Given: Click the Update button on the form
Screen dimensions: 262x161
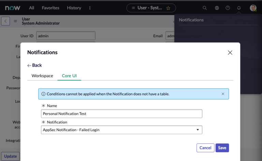Looking at the screenshot, I should (x=10, y=156).
